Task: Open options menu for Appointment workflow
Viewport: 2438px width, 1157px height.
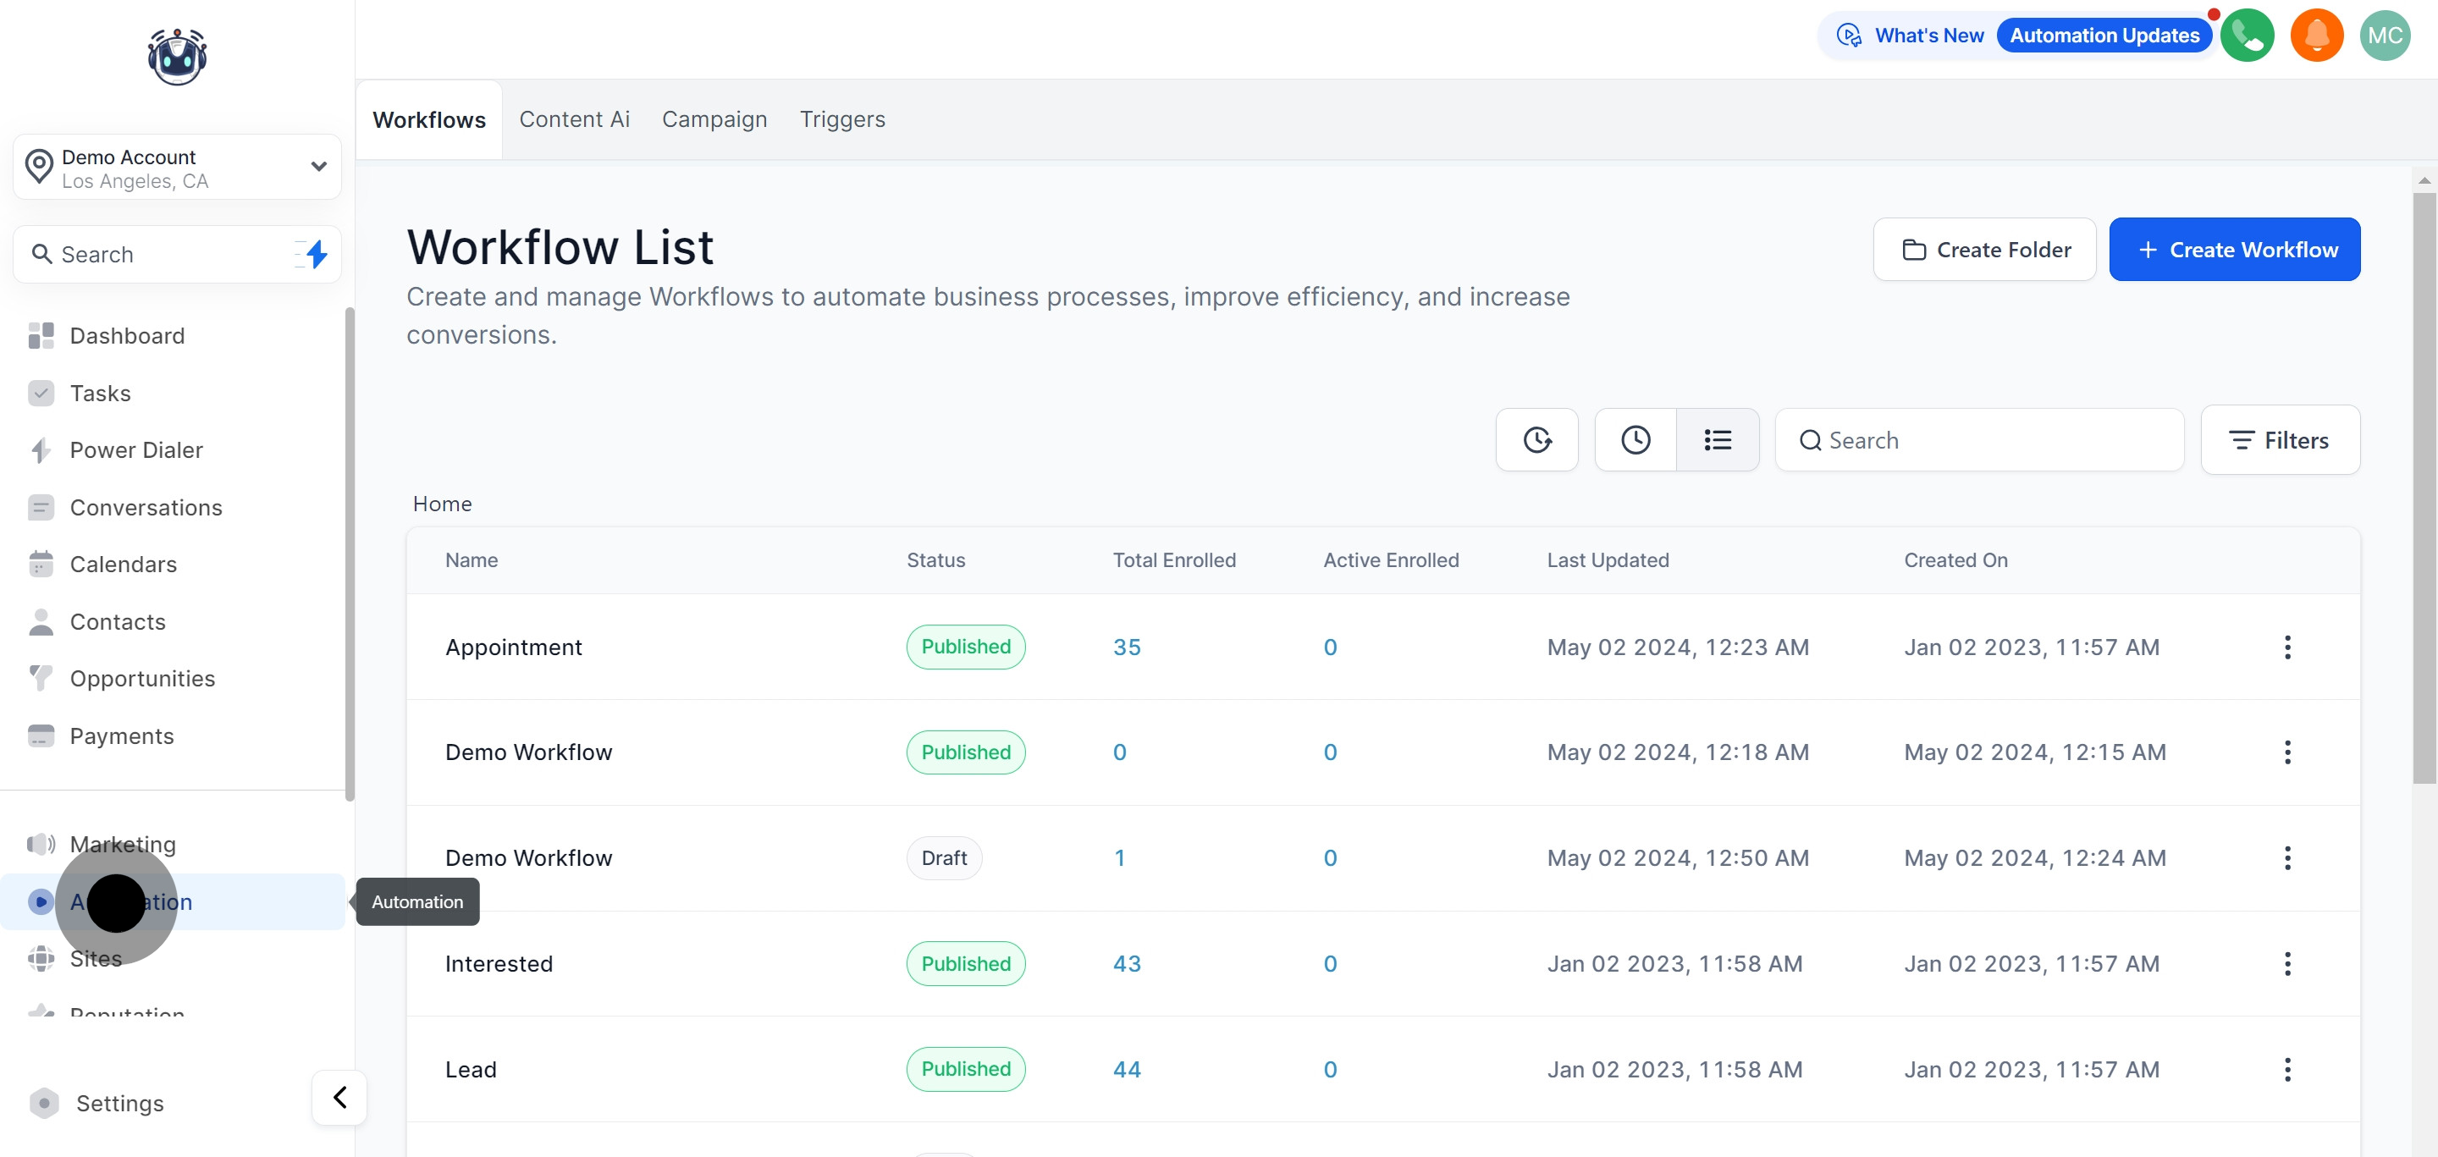Action: [x=2287, y=647]
